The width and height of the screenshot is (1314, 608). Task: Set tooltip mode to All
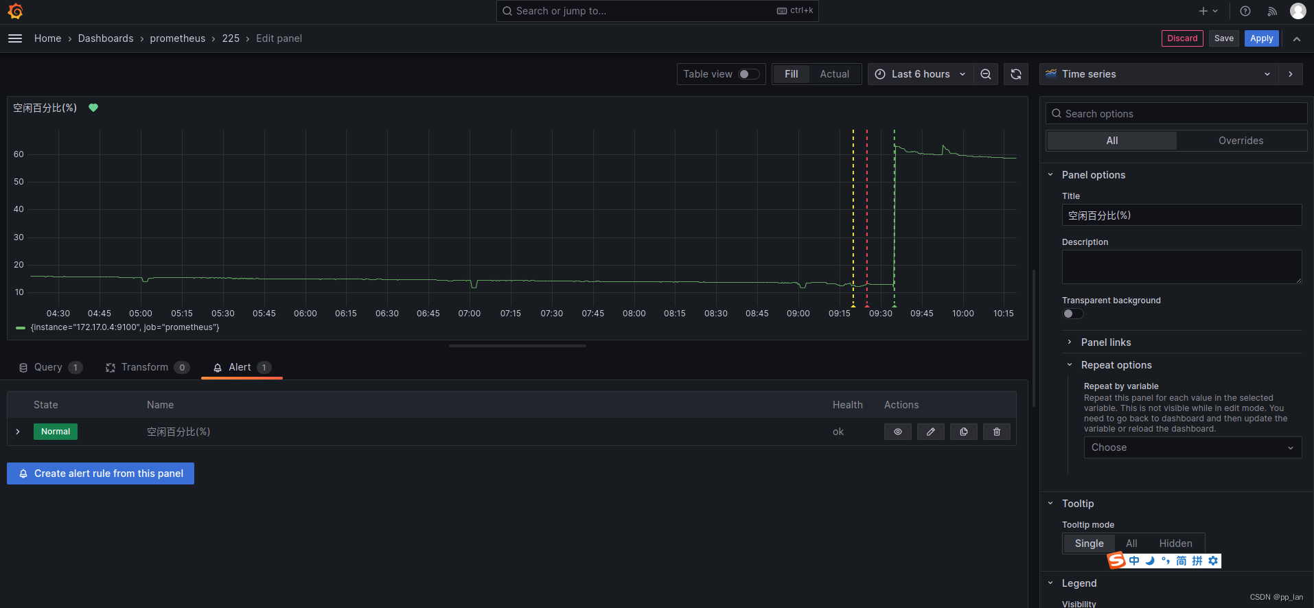coord(1131,543)
